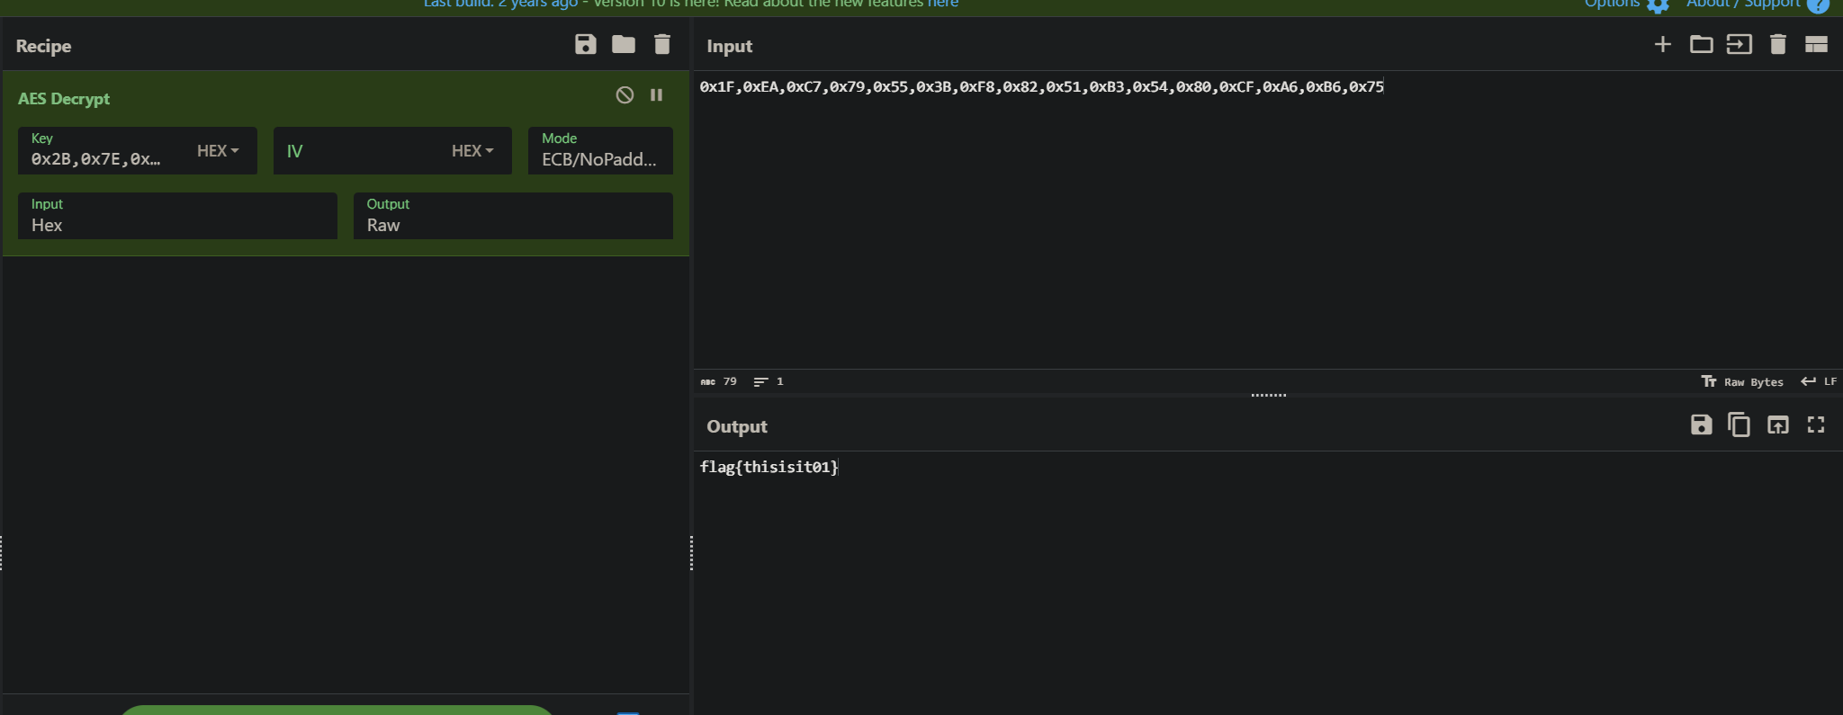Maximise the output pane

pos(1816,425)
